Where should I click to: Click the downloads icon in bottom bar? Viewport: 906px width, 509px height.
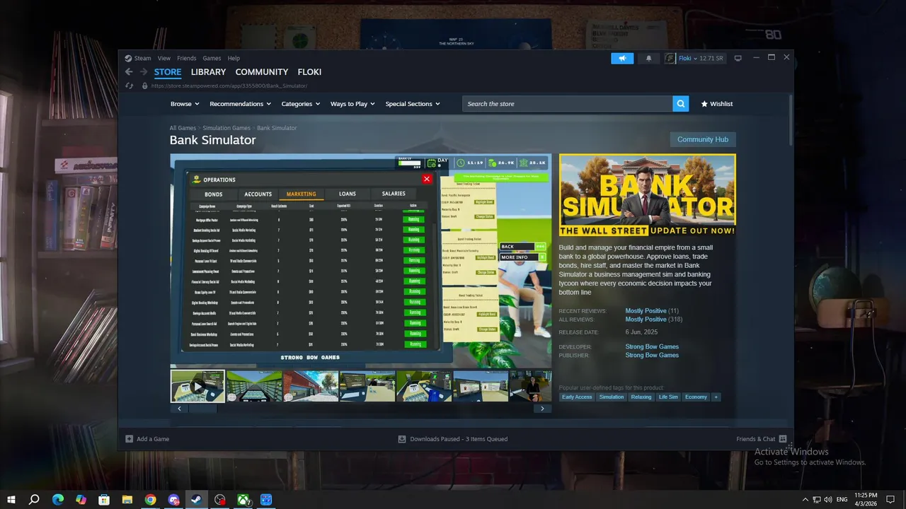(402, 439)
